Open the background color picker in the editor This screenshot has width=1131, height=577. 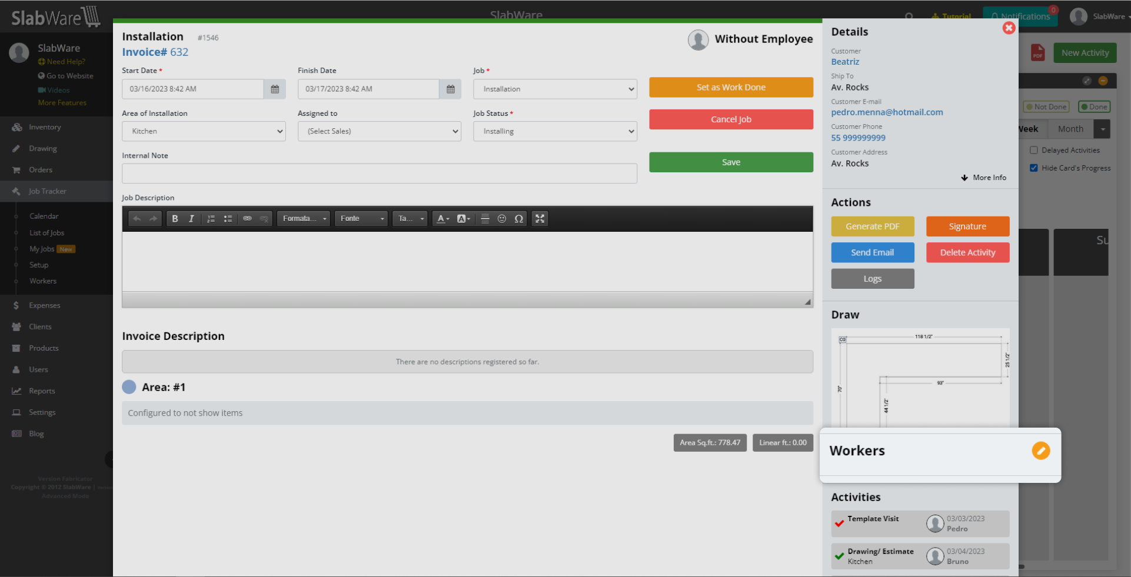(x=464, y=219)
